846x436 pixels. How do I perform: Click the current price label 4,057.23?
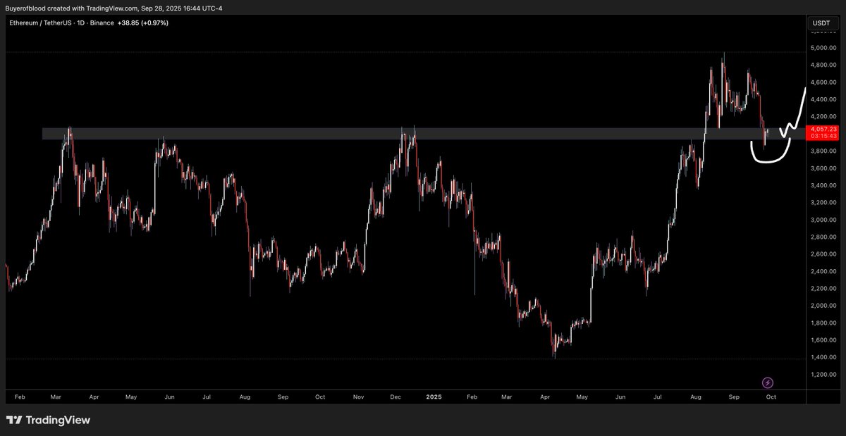823,129
